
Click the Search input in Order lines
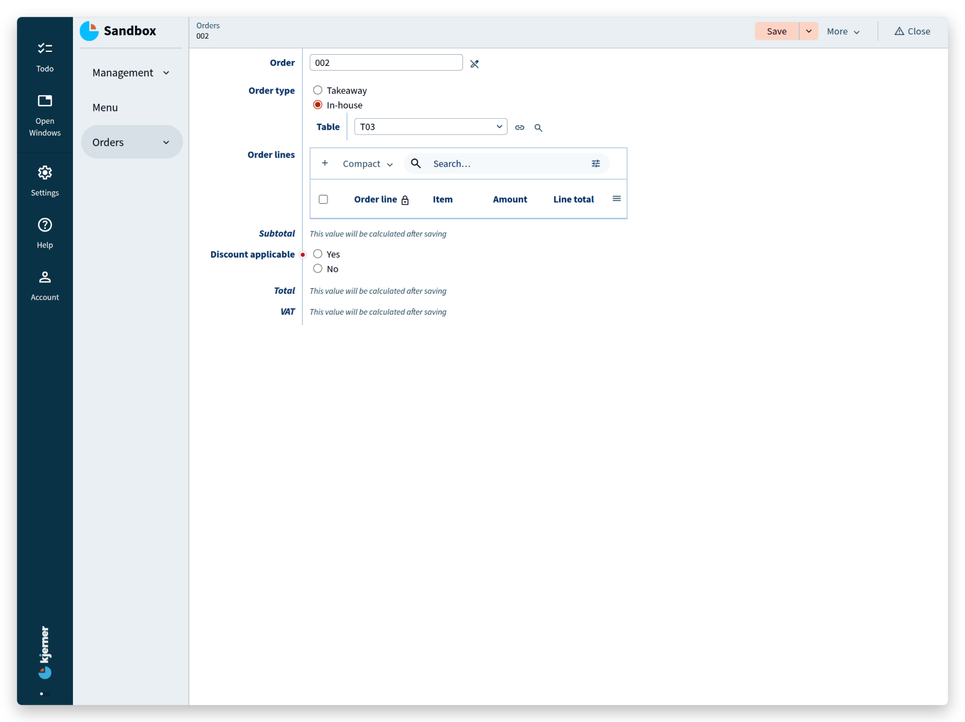pos(507,164)
